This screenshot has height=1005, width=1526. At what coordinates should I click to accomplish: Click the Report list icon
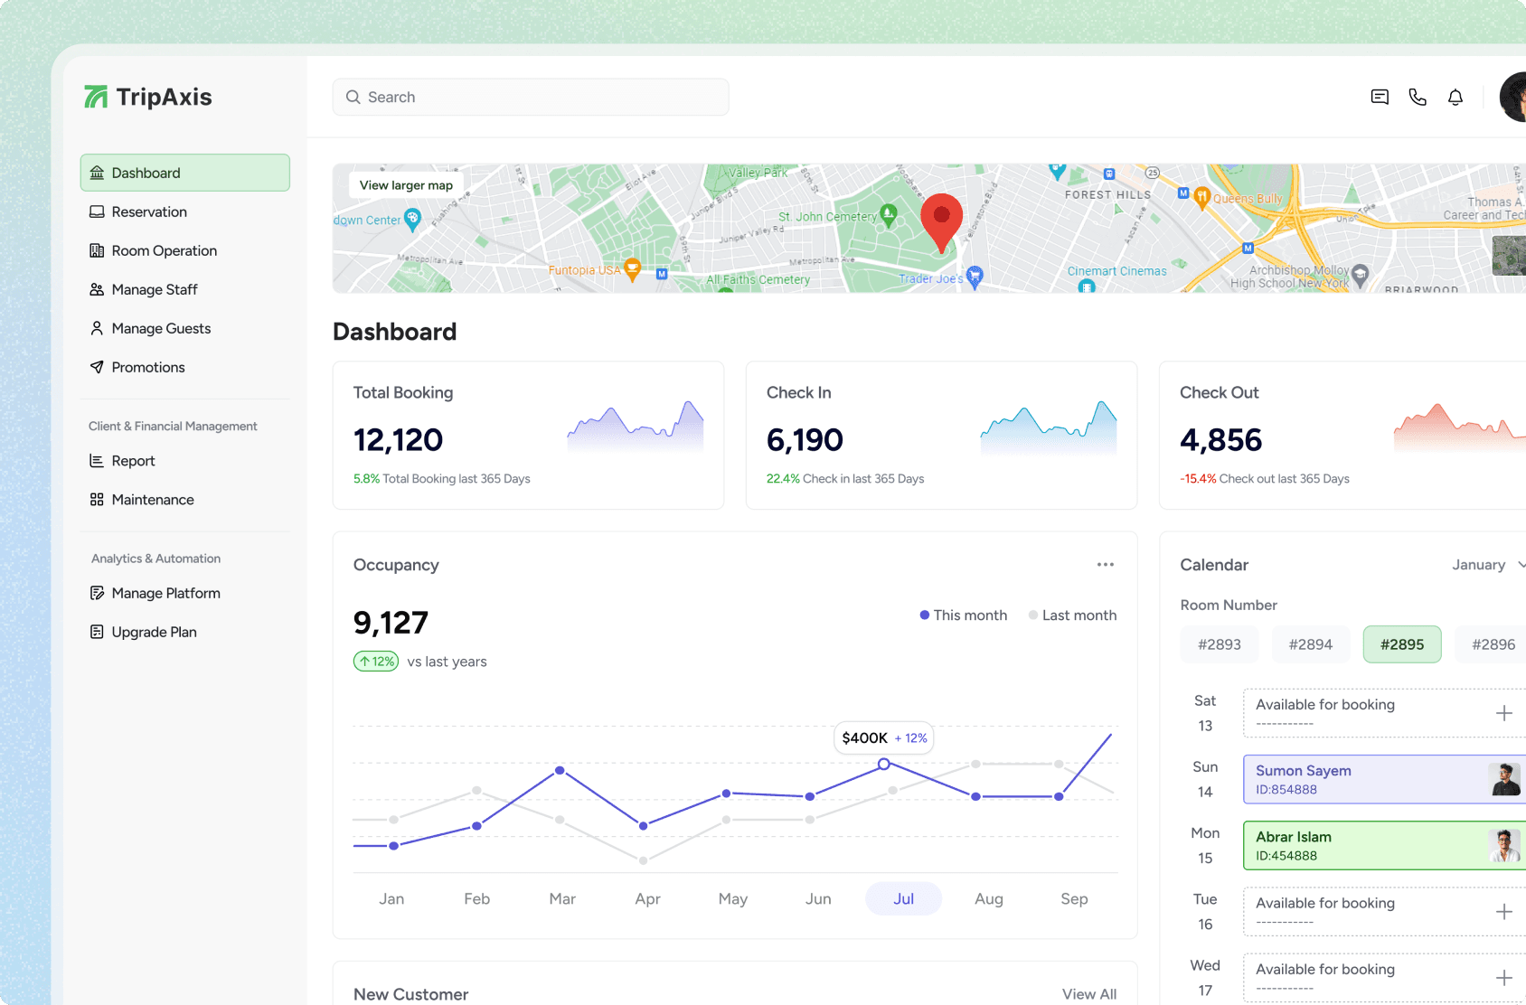pyautogui.click(x=97, y=461)
